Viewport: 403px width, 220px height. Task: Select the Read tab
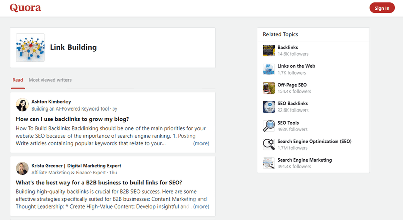coord(18,80)
